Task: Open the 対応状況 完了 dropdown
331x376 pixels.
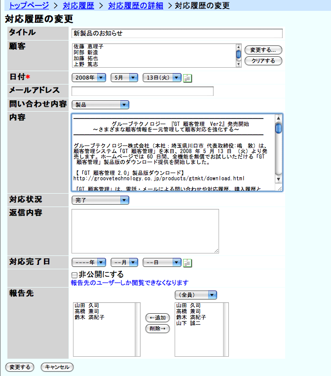Action: (100, 200)
